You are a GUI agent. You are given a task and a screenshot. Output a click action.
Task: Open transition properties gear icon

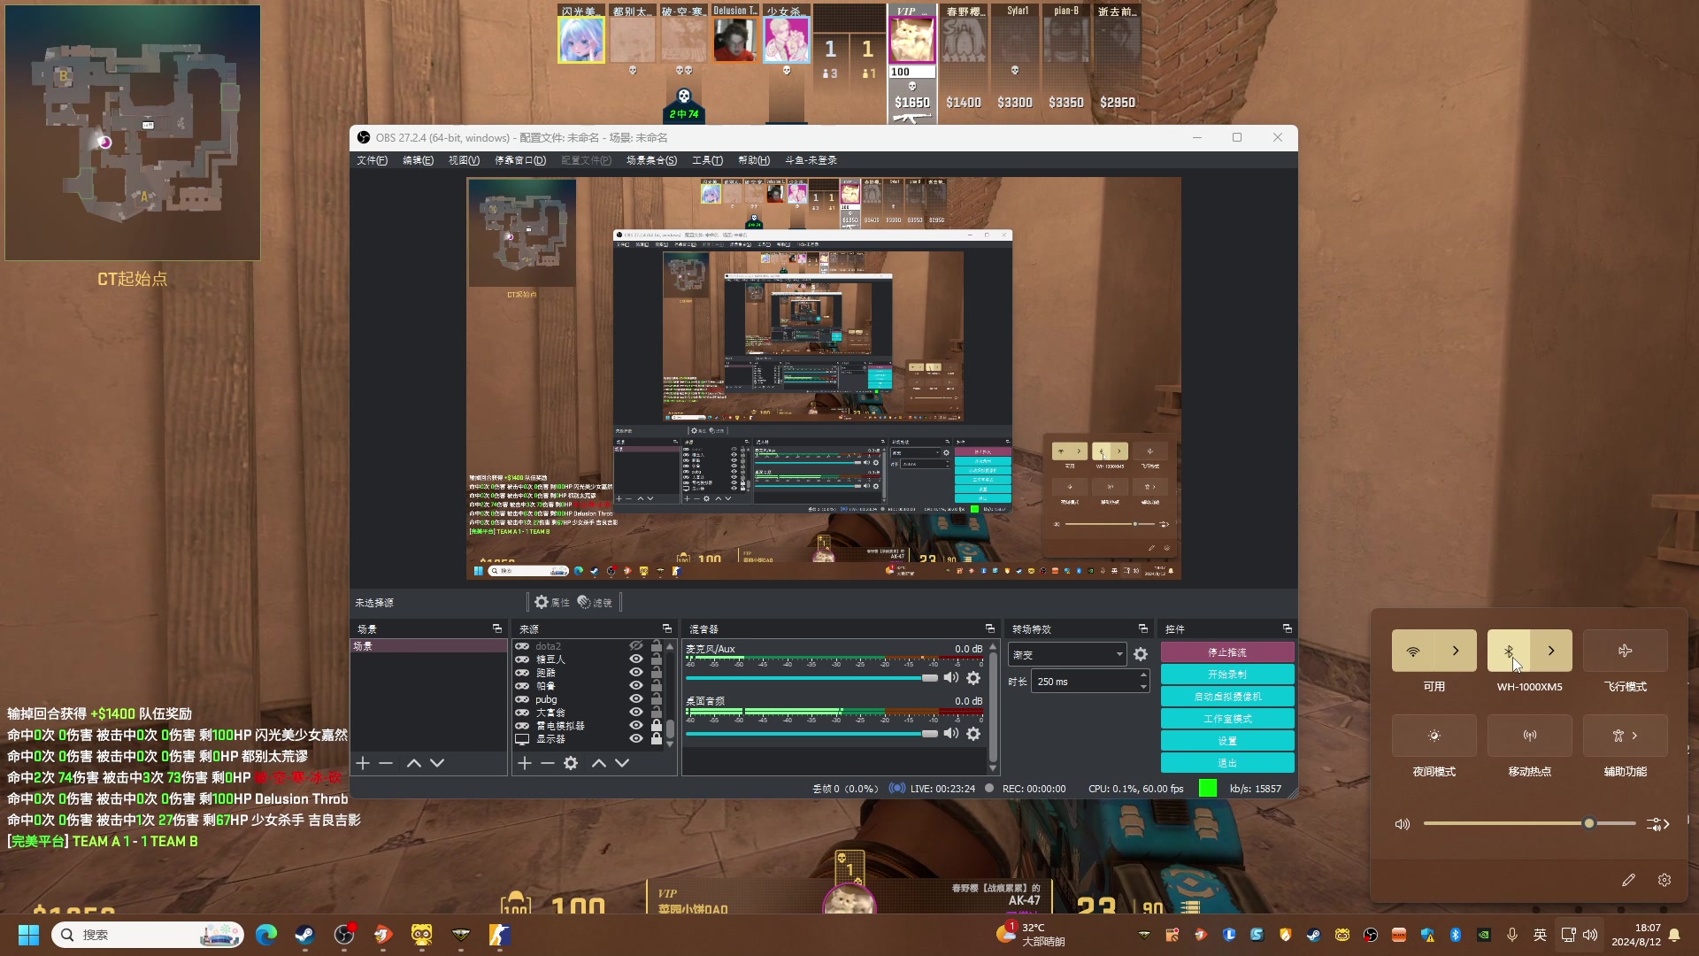pyautogui.click(x=1141, y=654)
